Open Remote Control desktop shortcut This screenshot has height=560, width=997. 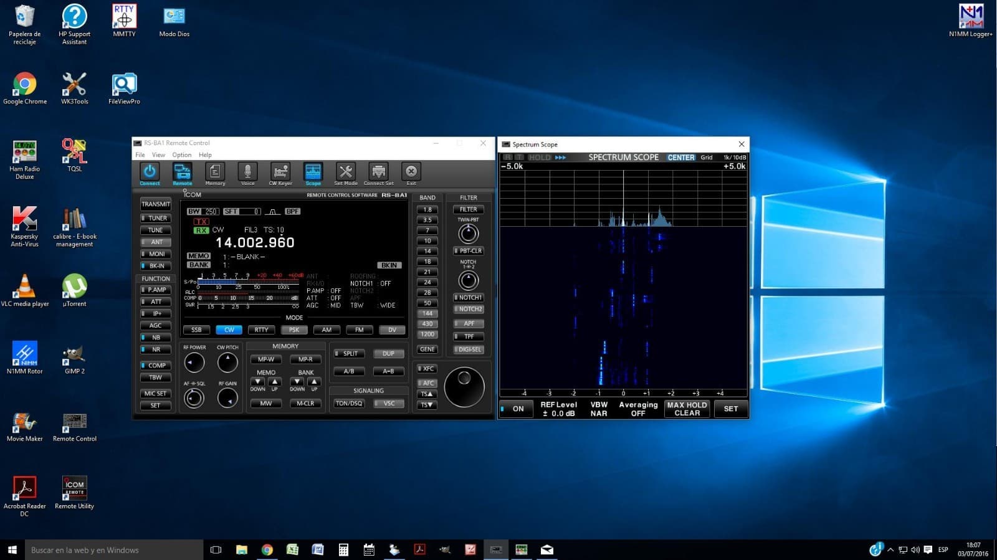[x=74, y=427]
